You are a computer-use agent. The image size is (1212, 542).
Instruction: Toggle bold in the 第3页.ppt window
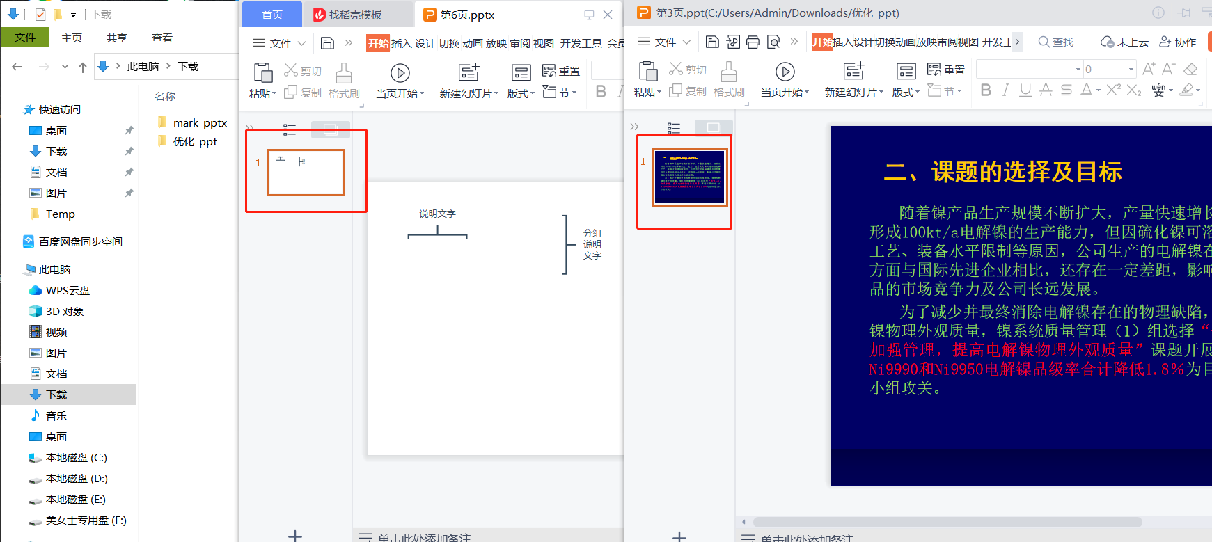[x=986, y=90]
